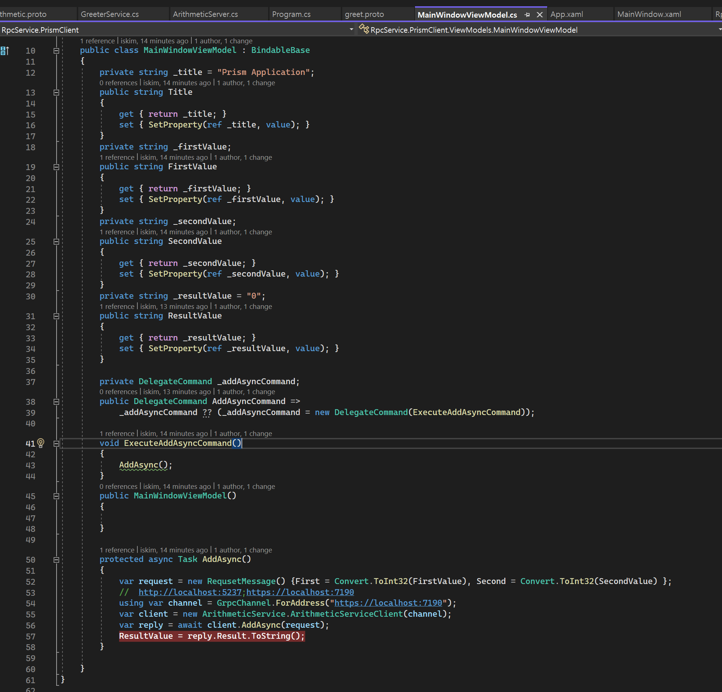Click the inheritance margin icon at line 10
The height and width of the screenshot is (692, 722).
5,51
